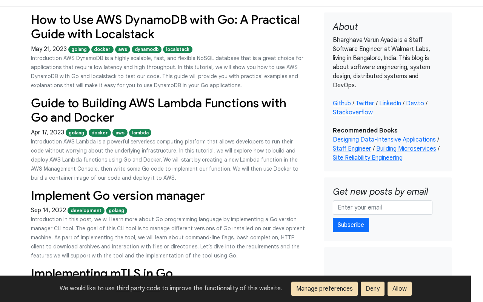Visit the Stackoverflow profile link
Screen dimensions: 483x302
coord(353,112)
